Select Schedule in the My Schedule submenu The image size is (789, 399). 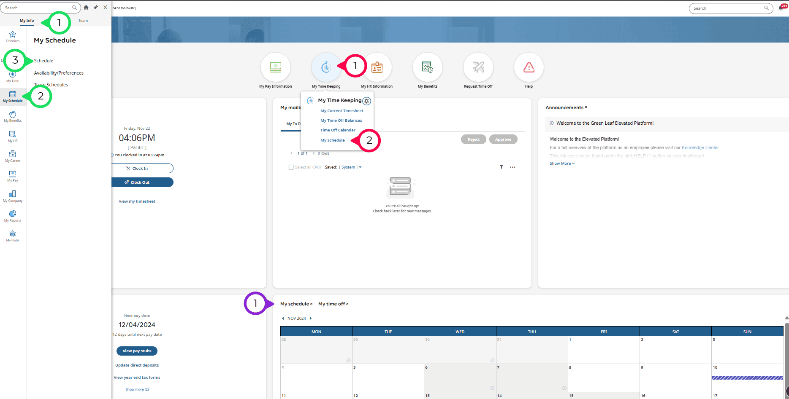[x=43, y=61]
